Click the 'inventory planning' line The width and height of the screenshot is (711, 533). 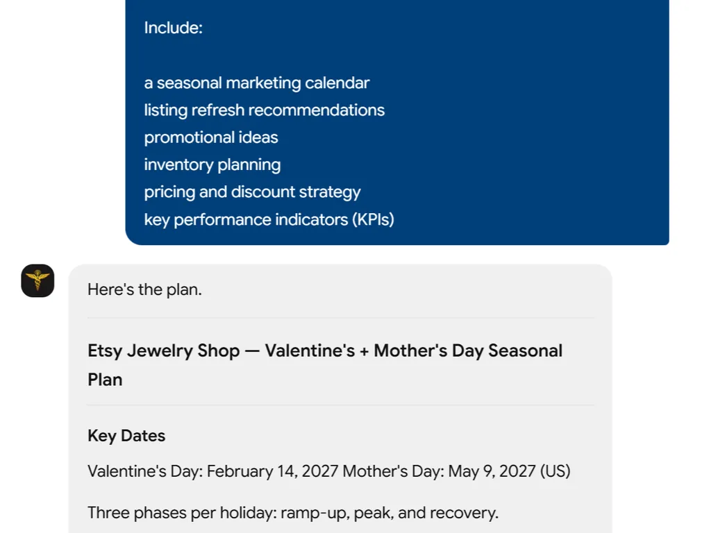point(212,164)
